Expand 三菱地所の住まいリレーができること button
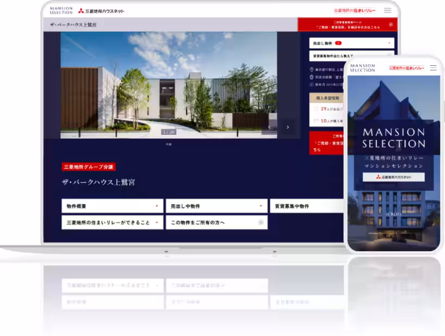This screenshot has width=445, height=336. (x=112, y=222)
